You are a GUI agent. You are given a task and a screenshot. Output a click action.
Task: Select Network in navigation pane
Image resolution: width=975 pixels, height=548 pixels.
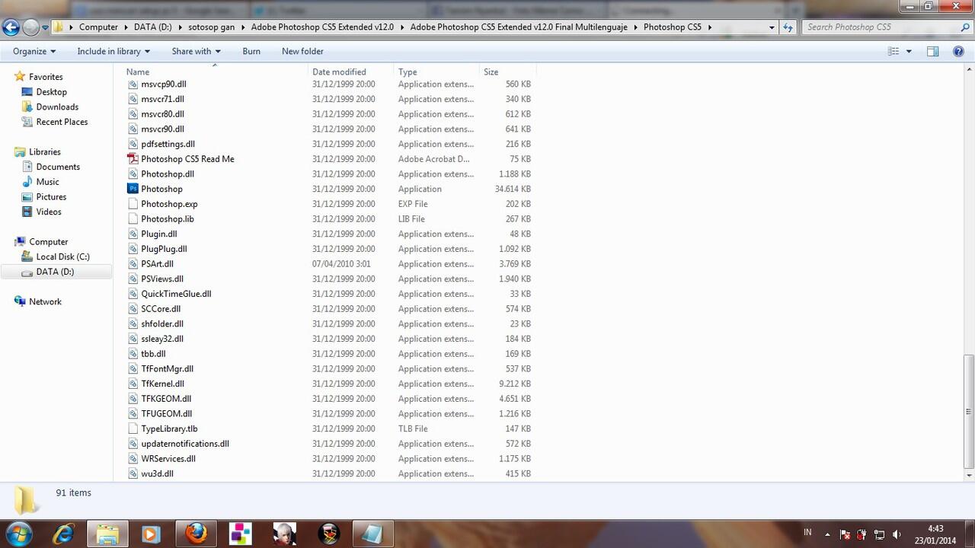pyautogui.click(x=45, y=301)
